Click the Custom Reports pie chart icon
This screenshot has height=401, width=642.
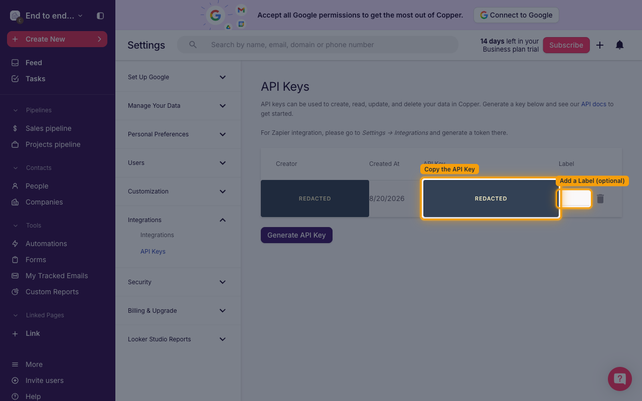click(x=15, y=292)
